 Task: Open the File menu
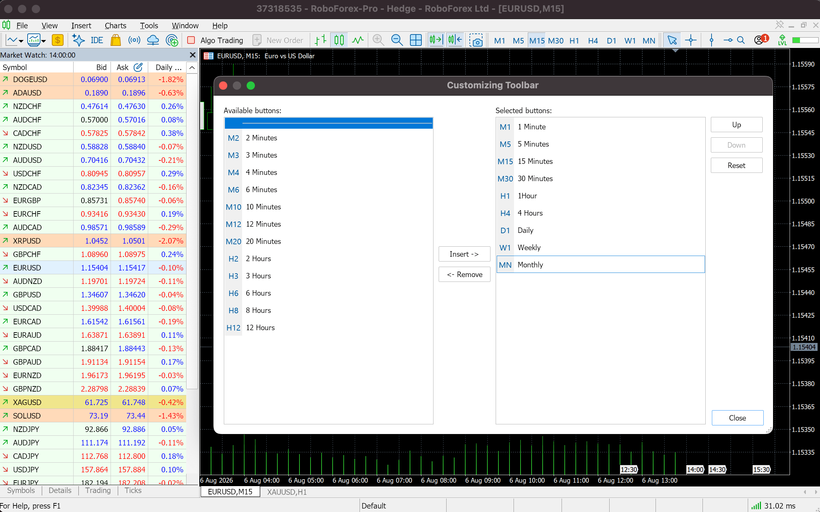[22, 26]
